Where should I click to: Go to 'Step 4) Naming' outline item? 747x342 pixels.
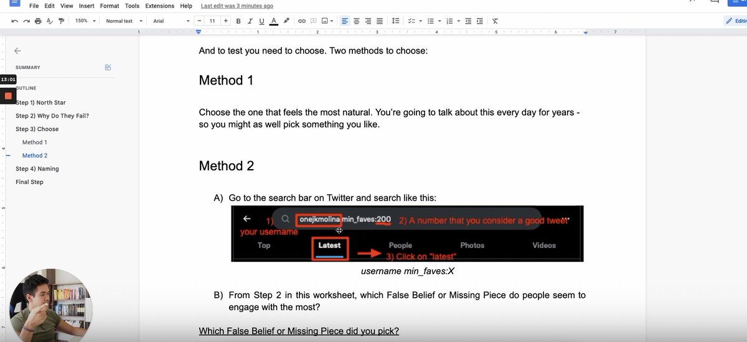pyautogui.click(x=37, y=169)
